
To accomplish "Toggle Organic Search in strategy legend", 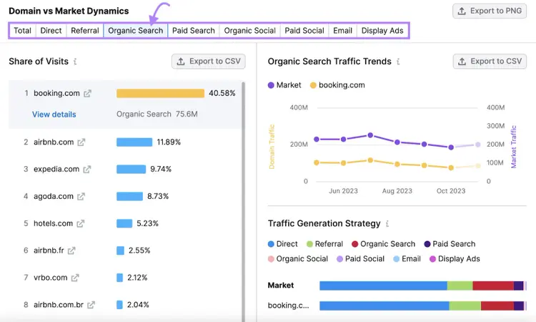I will point(383,244).
